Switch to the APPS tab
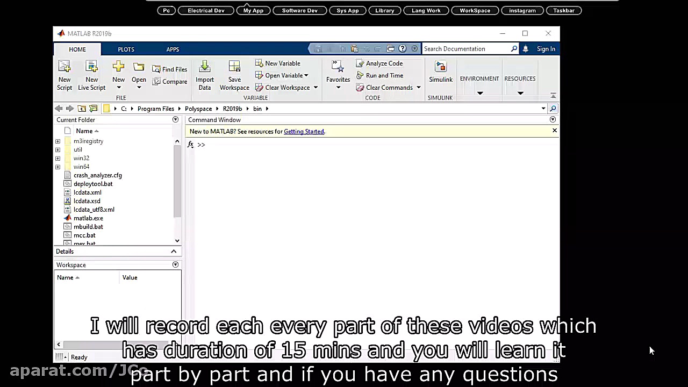Image resolution: width=688 pixels, height=387 pixels. click(x=173, y=49)
